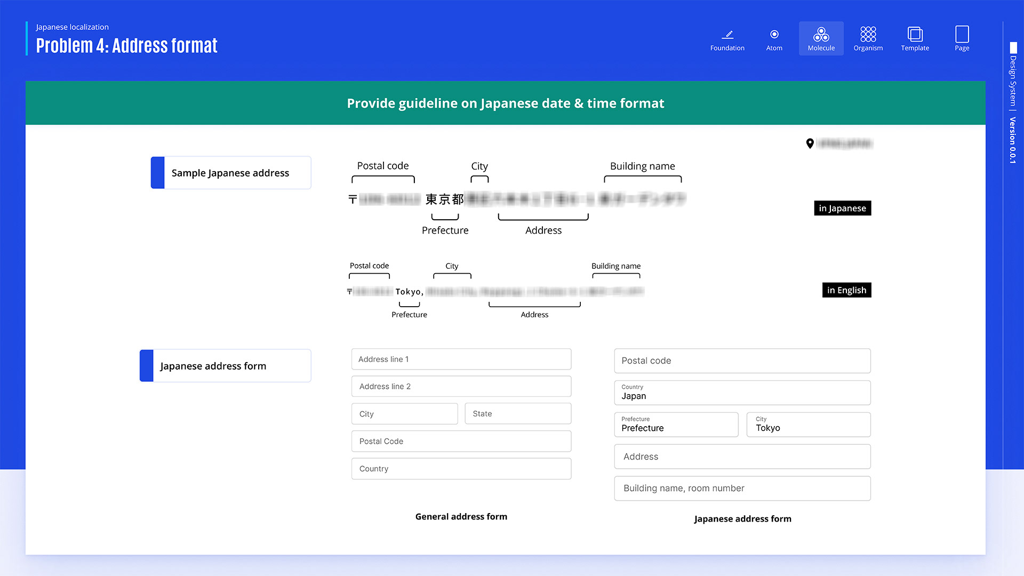Click the Building name, room number field
This screenshot has width=1024, height=576.
tap(742, 489)
